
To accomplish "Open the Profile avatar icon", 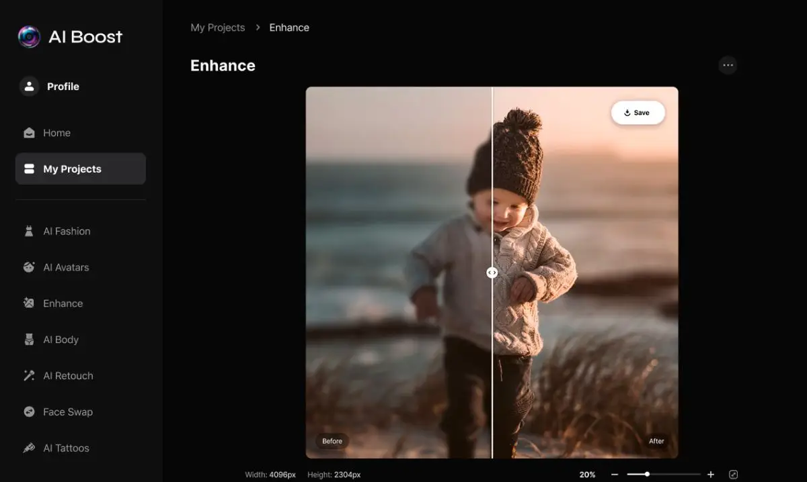I will tap(29, 87).
